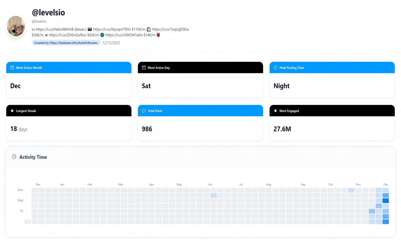Open the t.co/NdorAWrhrB link in the bio
401x251 pixels.
coord(55,29)
